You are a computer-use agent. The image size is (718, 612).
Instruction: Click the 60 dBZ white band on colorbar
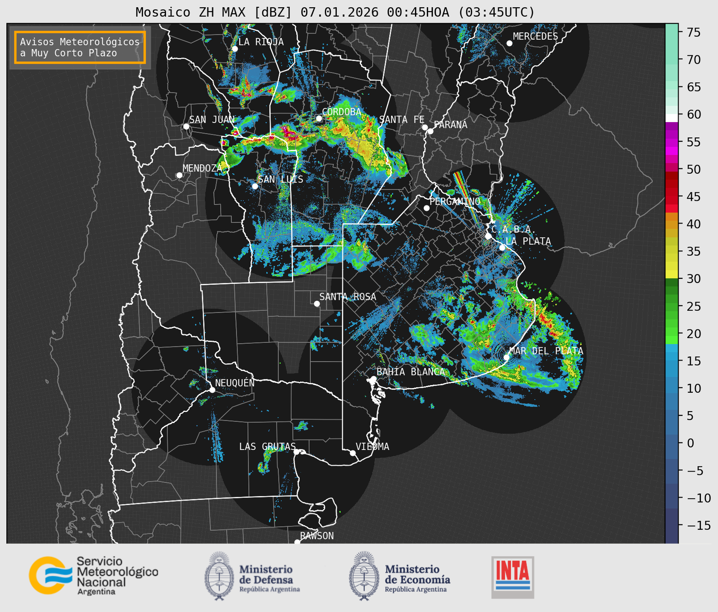(x=671, y=117)
